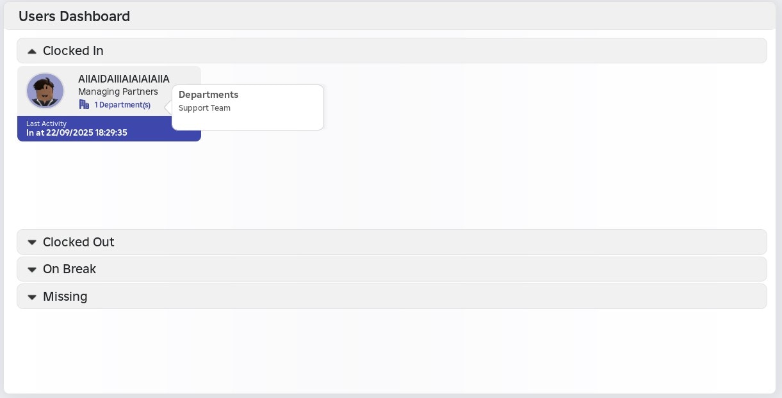The height and width of the screenshot is (398, 782).
Task: Select Support Team in the tooltip
Action: (x=204, y=108)
